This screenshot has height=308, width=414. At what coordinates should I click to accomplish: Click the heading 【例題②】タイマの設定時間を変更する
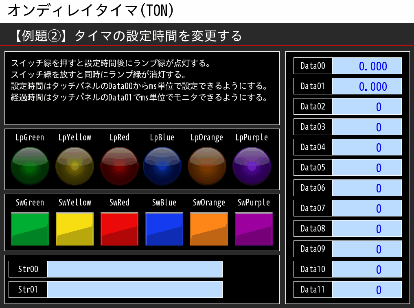127,36
